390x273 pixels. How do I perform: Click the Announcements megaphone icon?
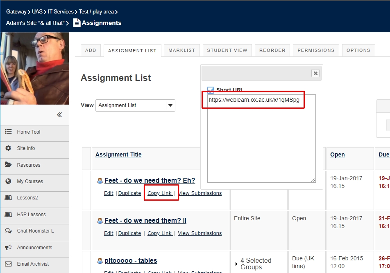(8, 247)
